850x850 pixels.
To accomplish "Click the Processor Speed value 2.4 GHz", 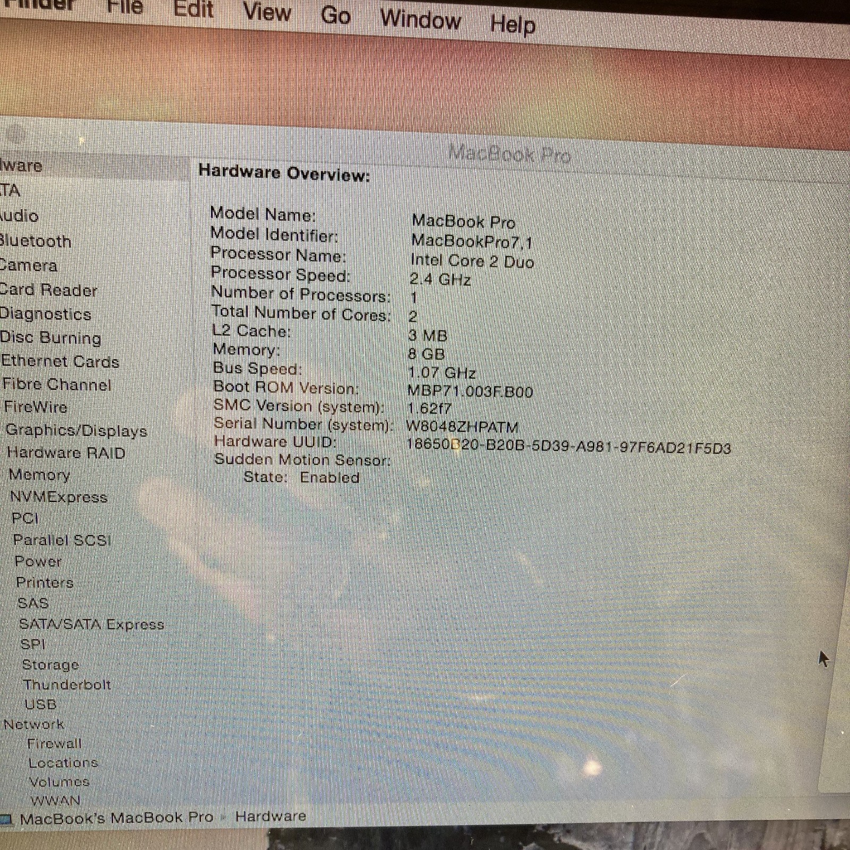I will (x=440, y=279).
